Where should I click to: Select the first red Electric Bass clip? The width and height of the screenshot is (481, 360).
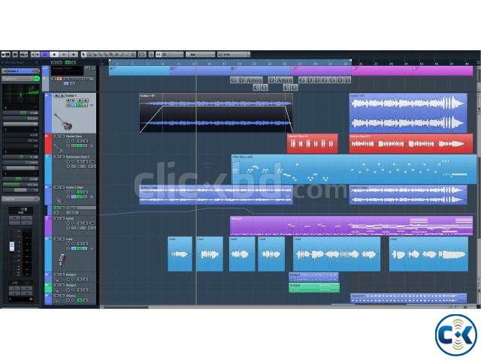tap(313, 143)
